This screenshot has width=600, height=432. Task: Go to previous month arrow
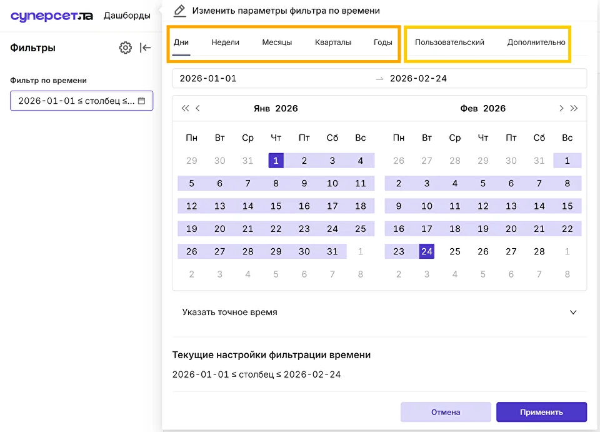point(198,108)
